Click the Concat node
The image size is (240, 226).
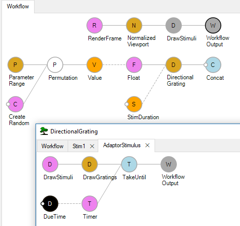click(213, 65)
